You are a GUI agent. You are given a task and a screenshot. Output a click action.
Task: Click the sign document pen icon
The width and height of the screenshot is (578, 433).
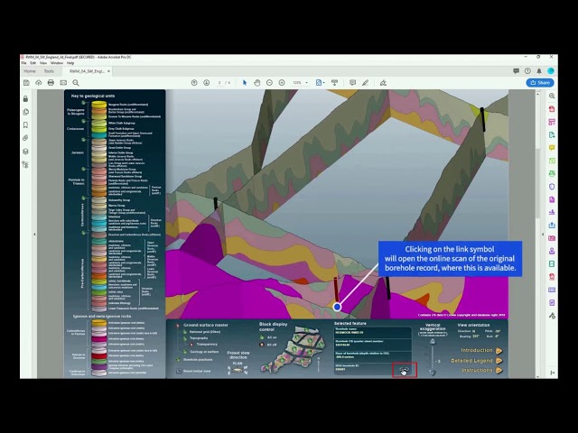(x=383, y=83)
